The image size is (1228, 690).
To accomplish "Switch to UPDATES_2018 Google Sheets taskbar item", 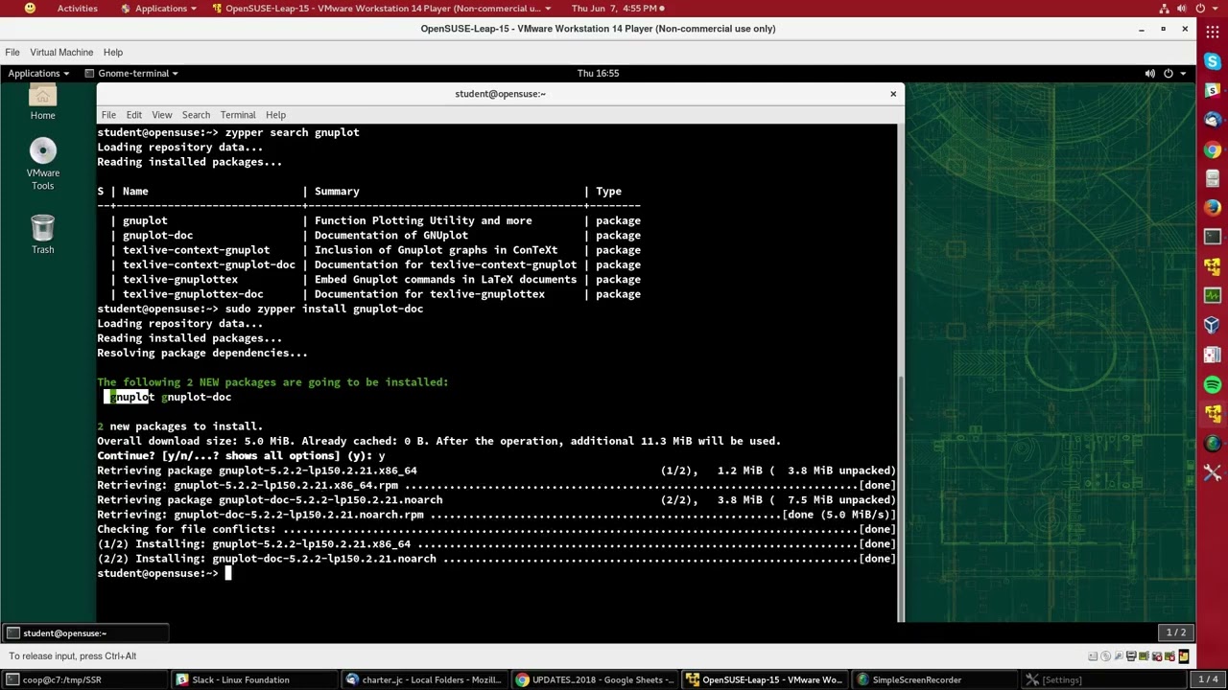I will pos(595,679).
